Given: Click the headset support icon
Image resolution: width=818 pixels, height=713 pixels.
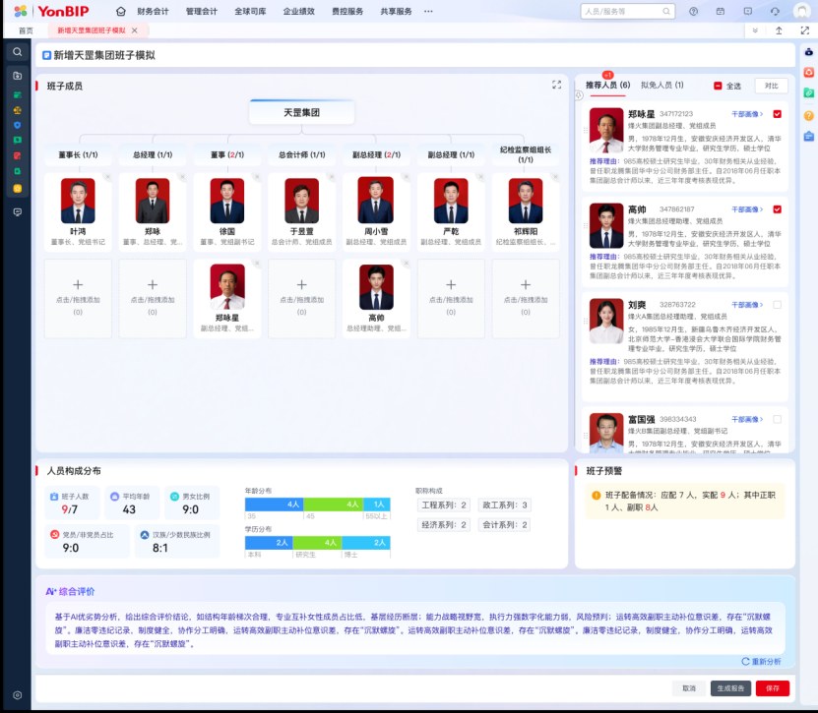Looking at the screenshot, I should point(775,11).
